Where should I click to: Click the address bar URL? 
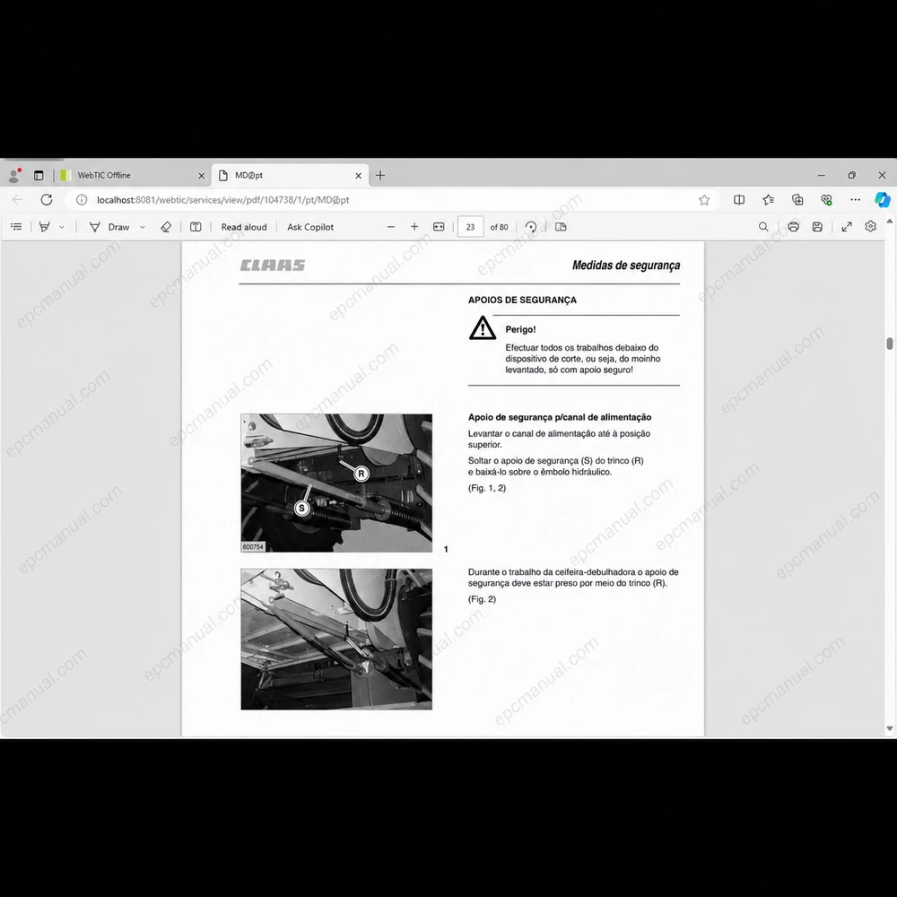(x=223, y=200)
